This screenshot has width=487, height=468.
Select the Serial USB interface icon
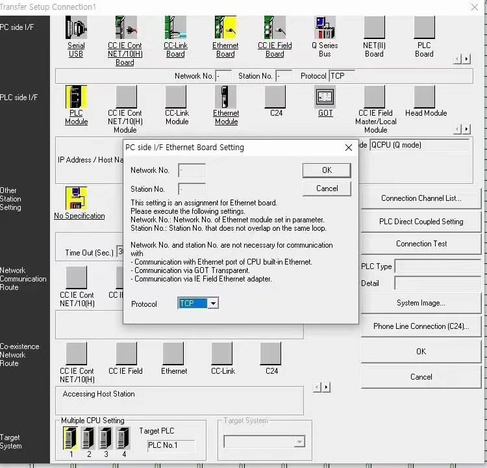pos(76,29)
